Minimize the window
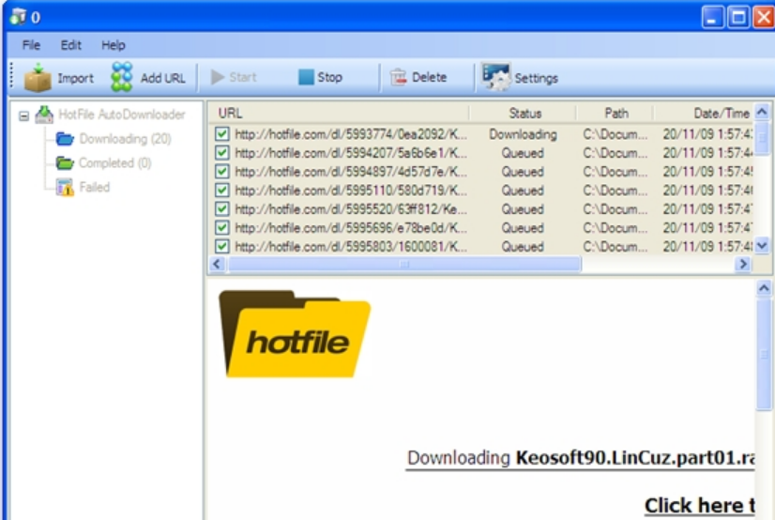The image size is (775, 520). [712, 17]
